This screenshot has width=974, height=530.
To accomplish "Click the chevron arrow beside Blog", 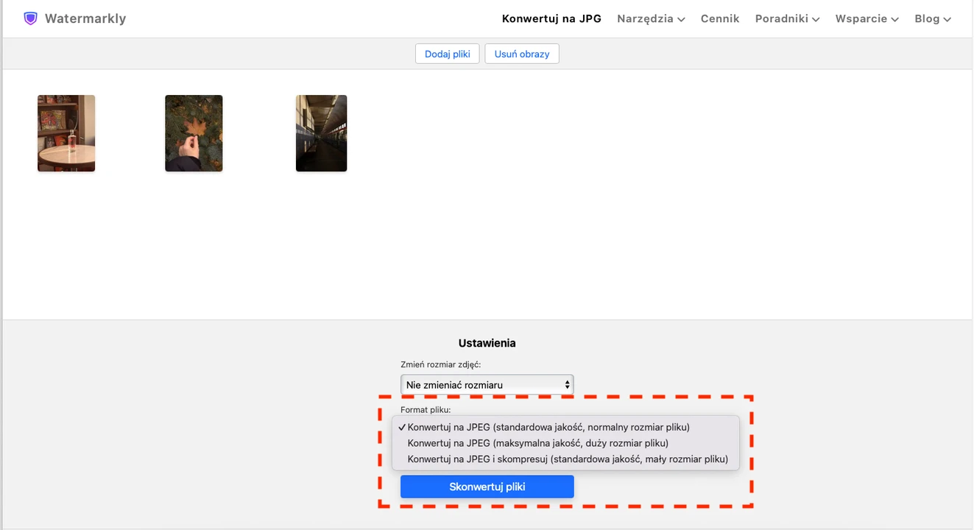I will 947,19.
